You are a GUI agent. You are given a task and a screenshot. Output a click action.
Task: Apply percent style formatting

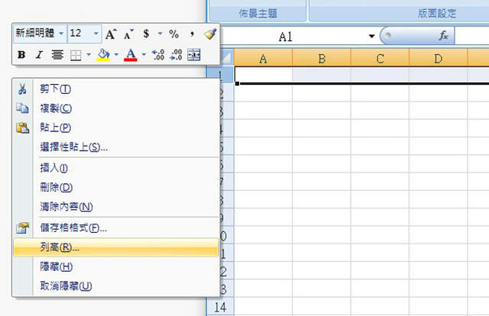173,34
